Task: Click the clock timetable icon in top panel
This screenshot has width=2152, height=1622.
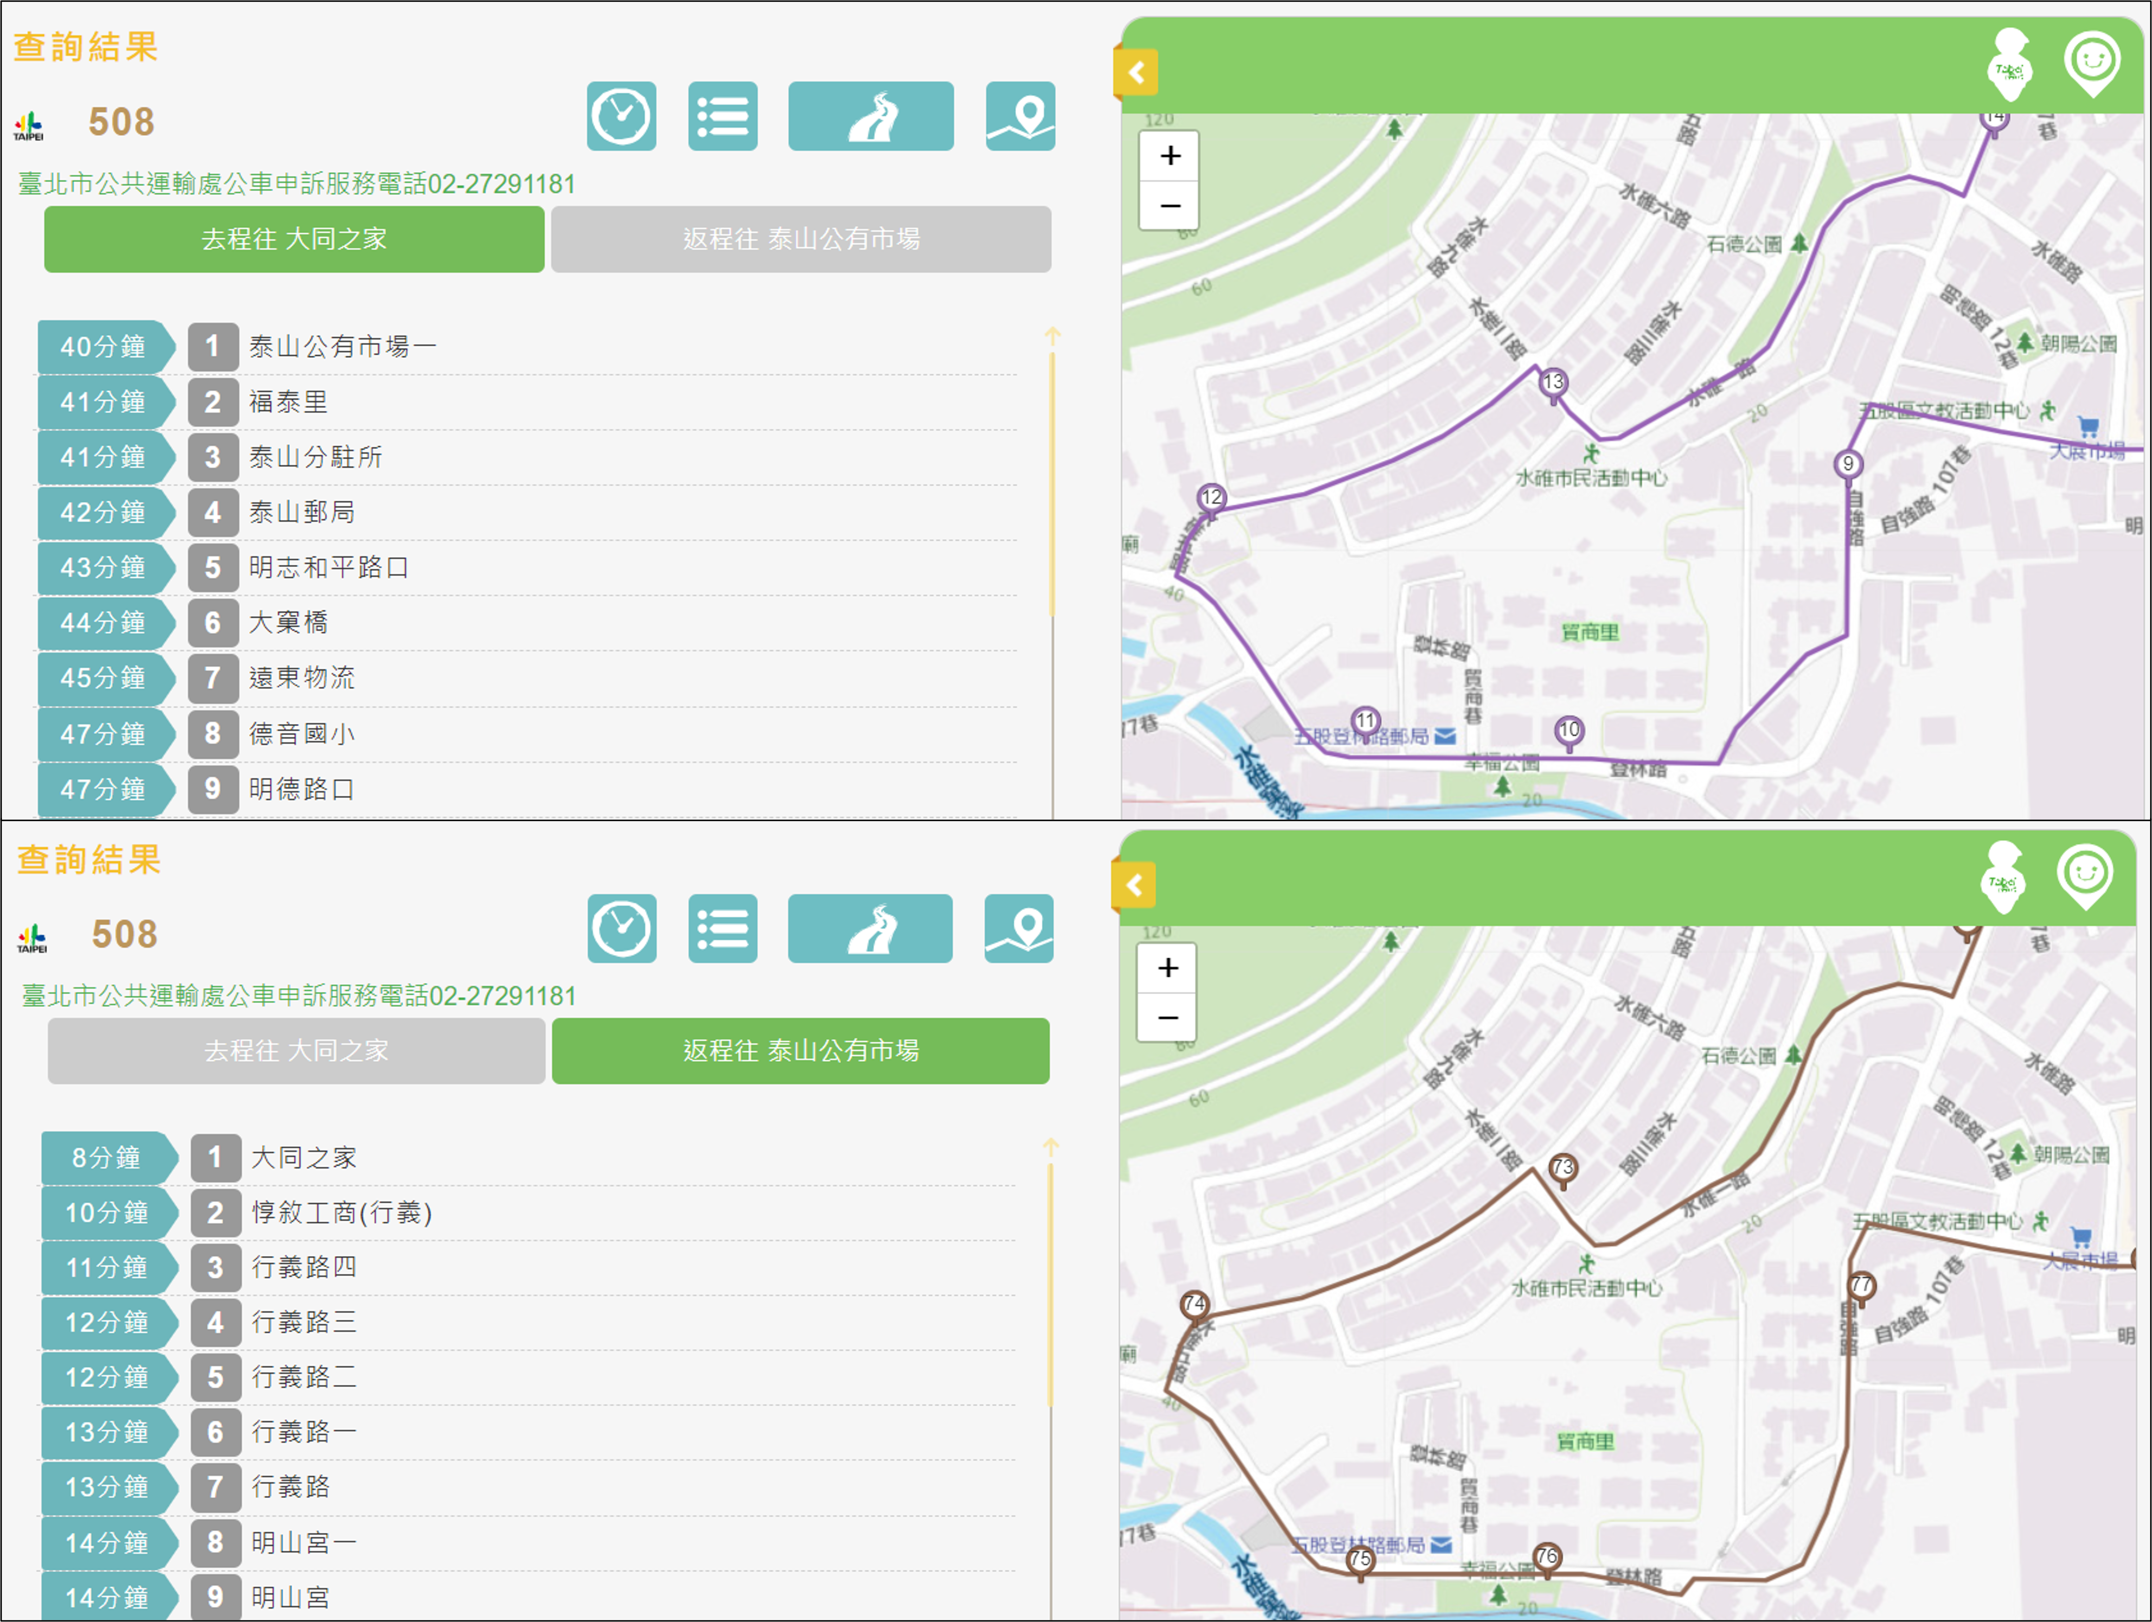Action: 621,117
